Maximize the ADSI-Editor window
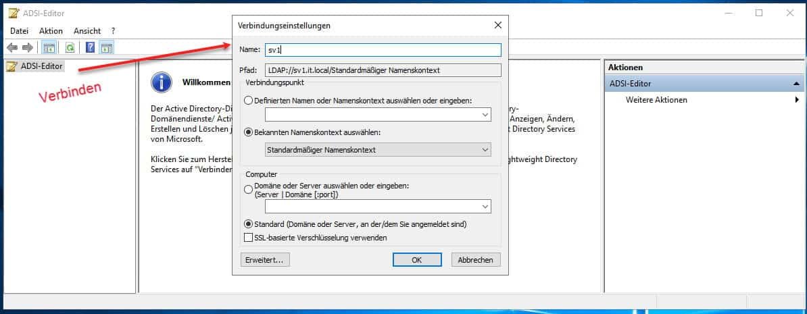 759,14
